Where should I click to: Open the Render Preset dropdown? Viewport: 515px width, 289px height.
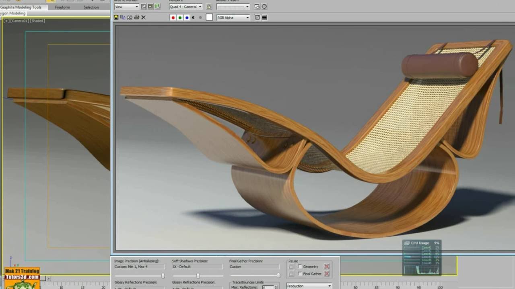click(233, 6)
